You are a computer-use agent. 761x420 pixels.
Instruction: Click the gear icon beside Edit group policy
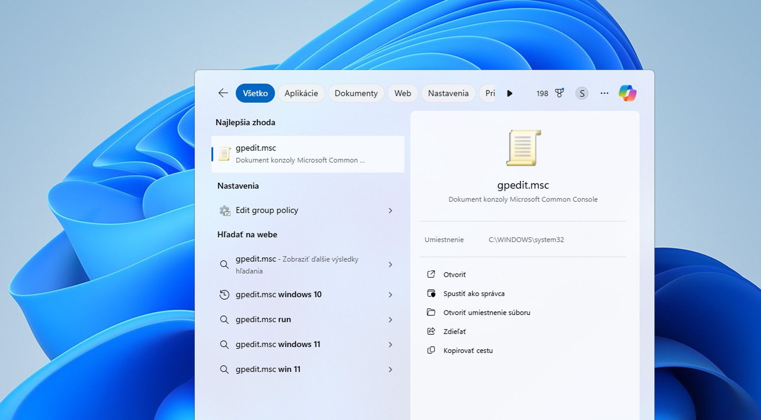[x=224, y=210]
